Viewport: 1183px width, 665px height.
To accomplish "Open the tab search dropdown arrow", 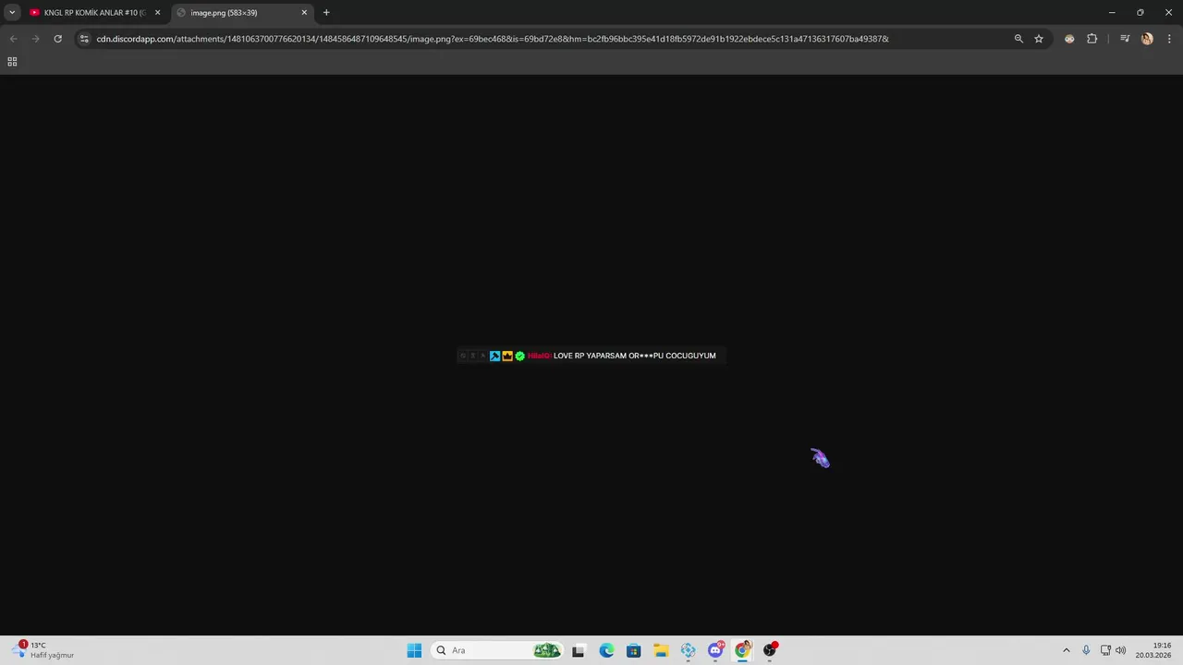I will (12, 12).
